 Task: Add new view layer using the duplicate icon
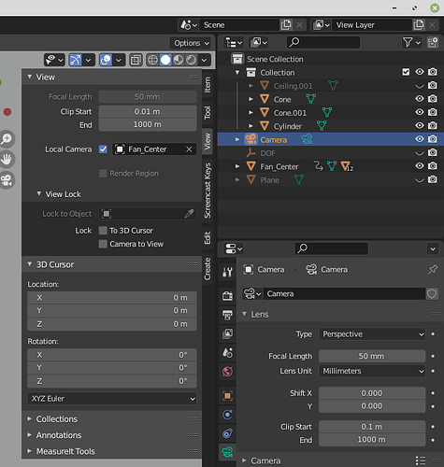419,25
